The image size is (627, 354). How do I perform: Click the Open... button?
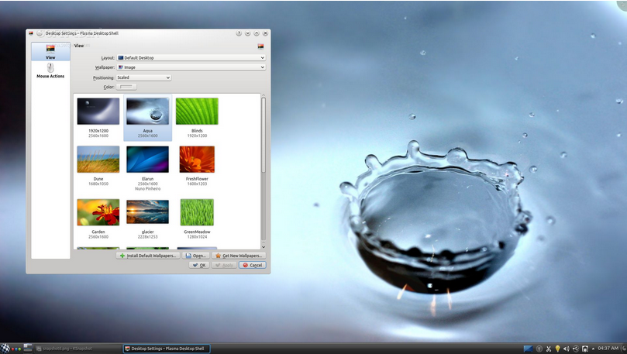[195, 256]
